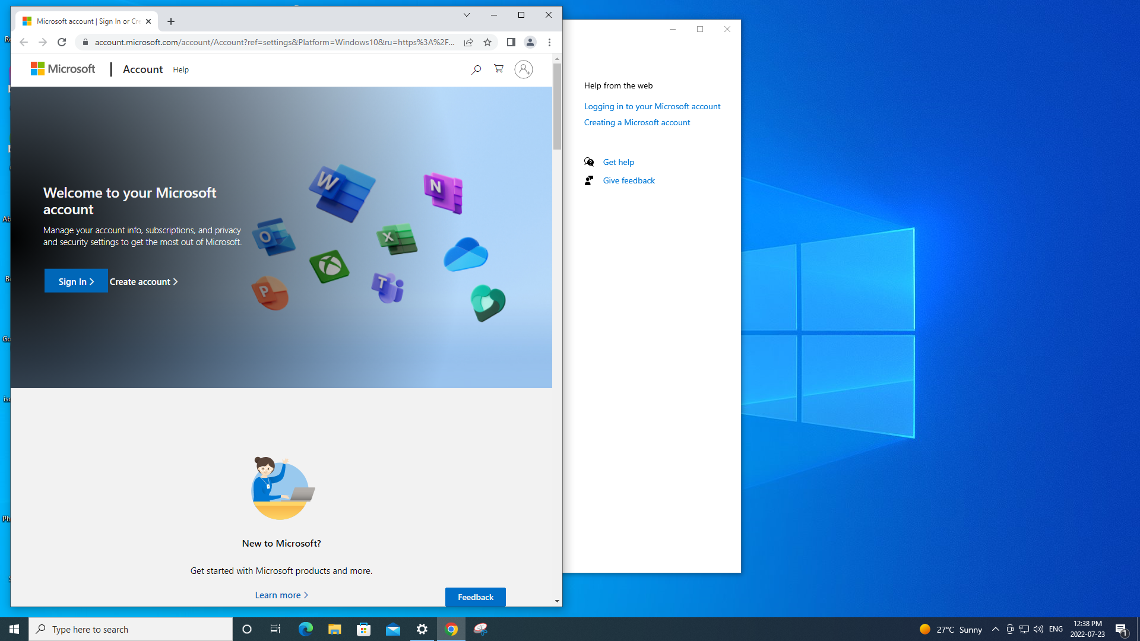Click Logging in to your Microsoft account link
Screen dimensions: 1140x641
[x=652, y=106]
